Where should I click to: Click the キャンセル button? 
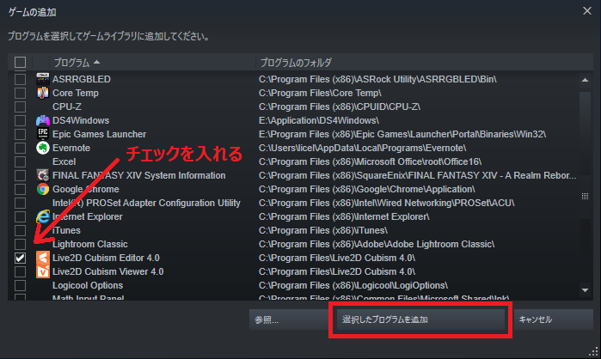point(554,319)
